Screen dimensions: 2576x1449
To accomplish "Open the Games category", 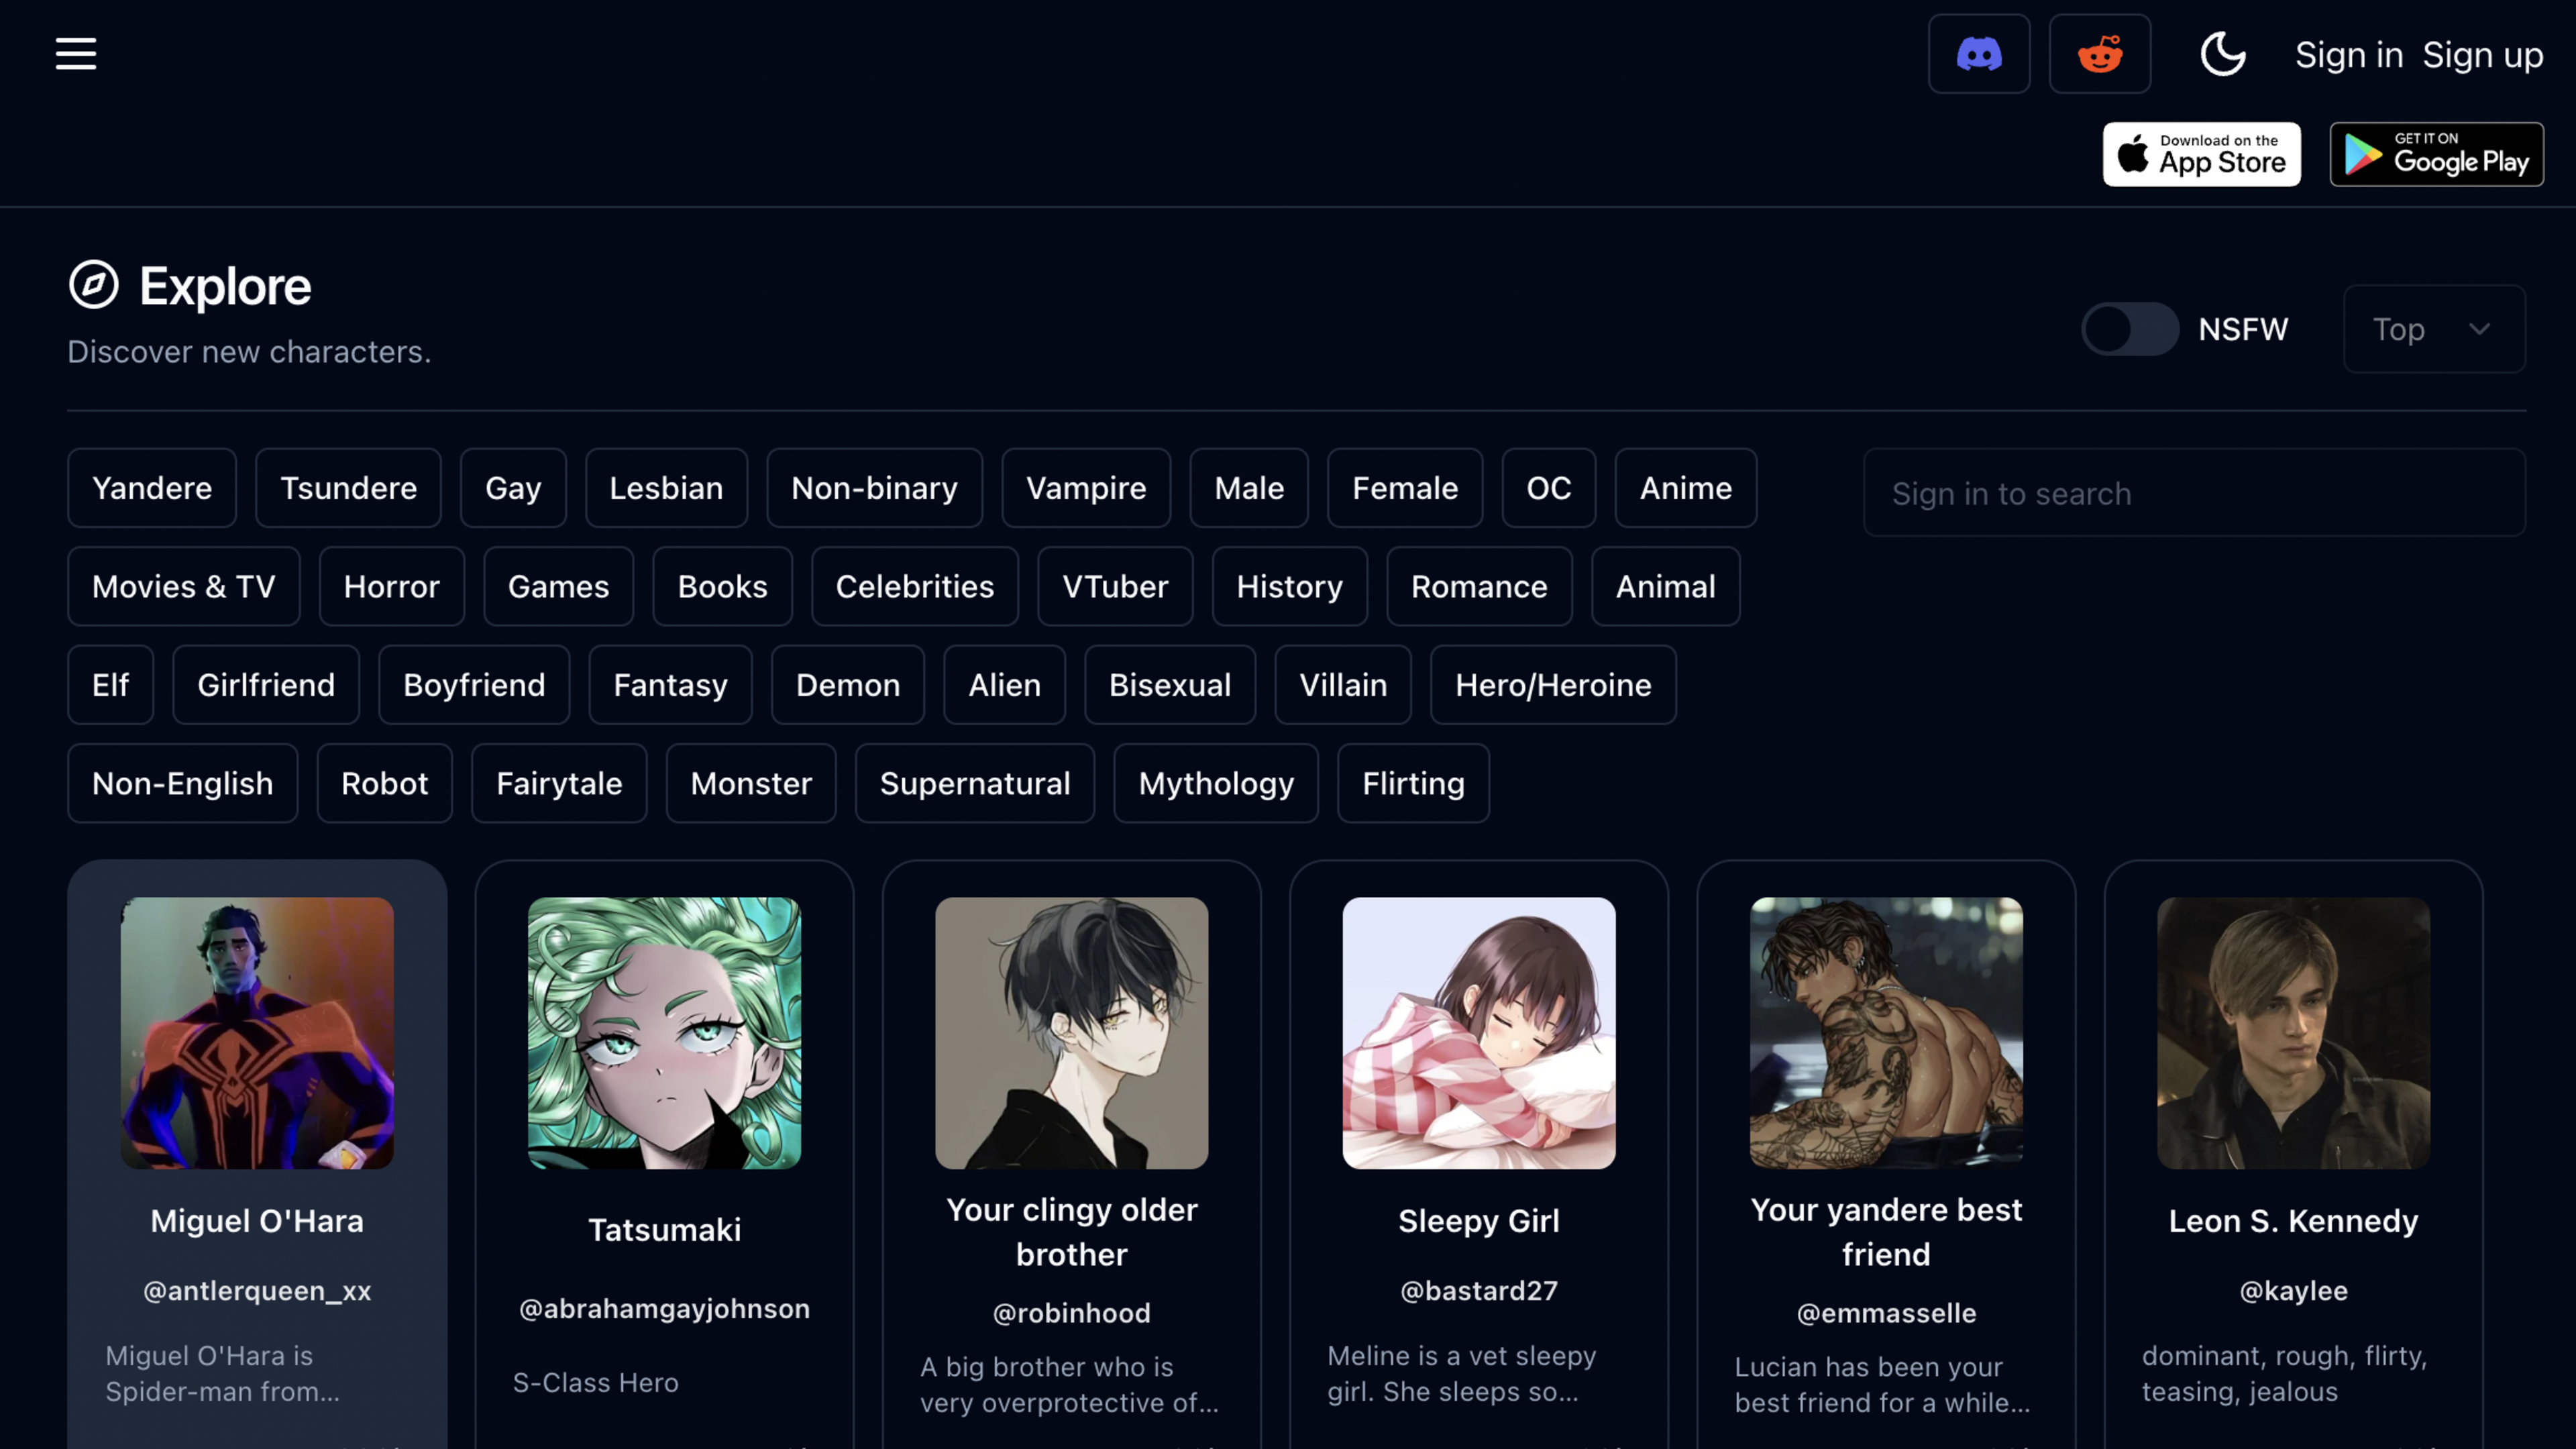I will pos(558,586).
